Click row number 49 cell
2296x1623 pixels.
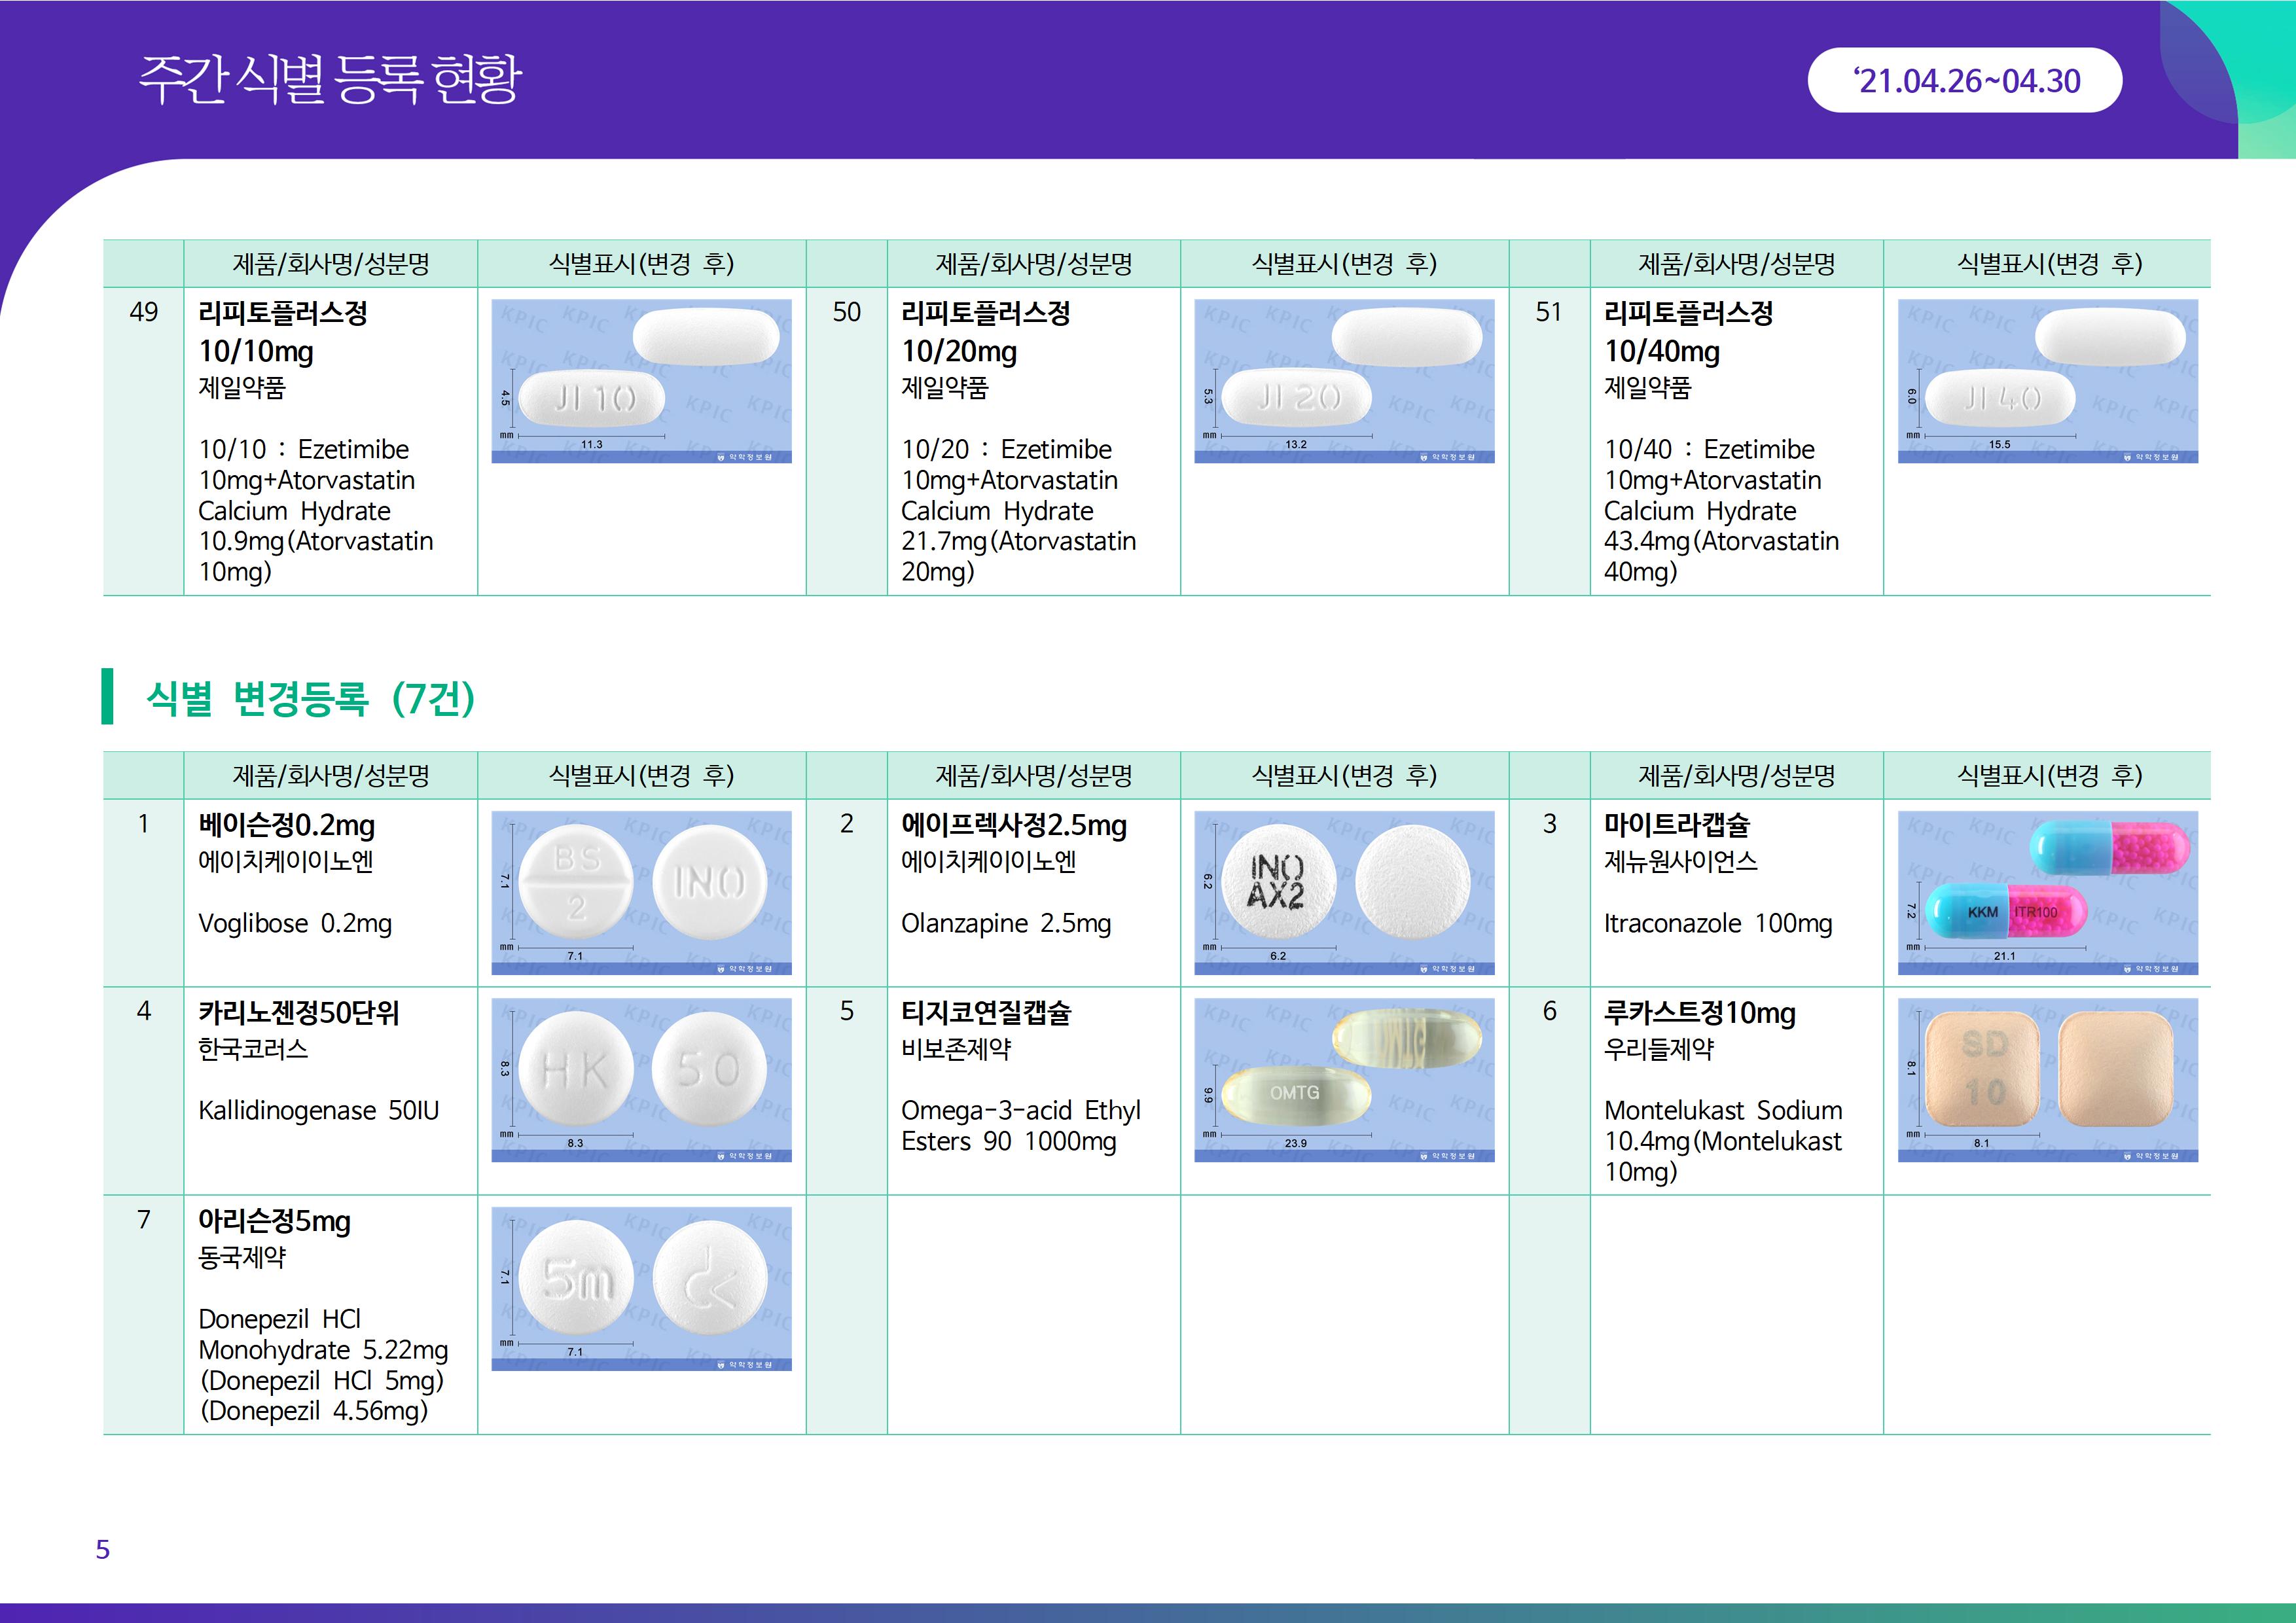(x=143, y=312)
